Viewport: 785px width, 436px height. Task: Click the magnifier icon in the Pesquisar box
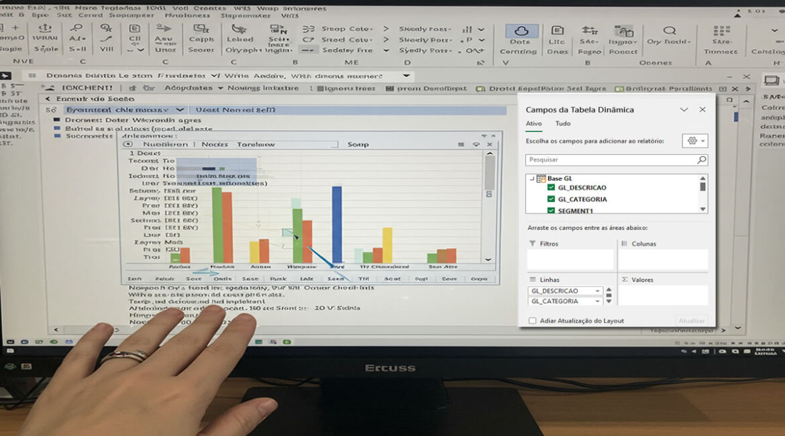701,160
